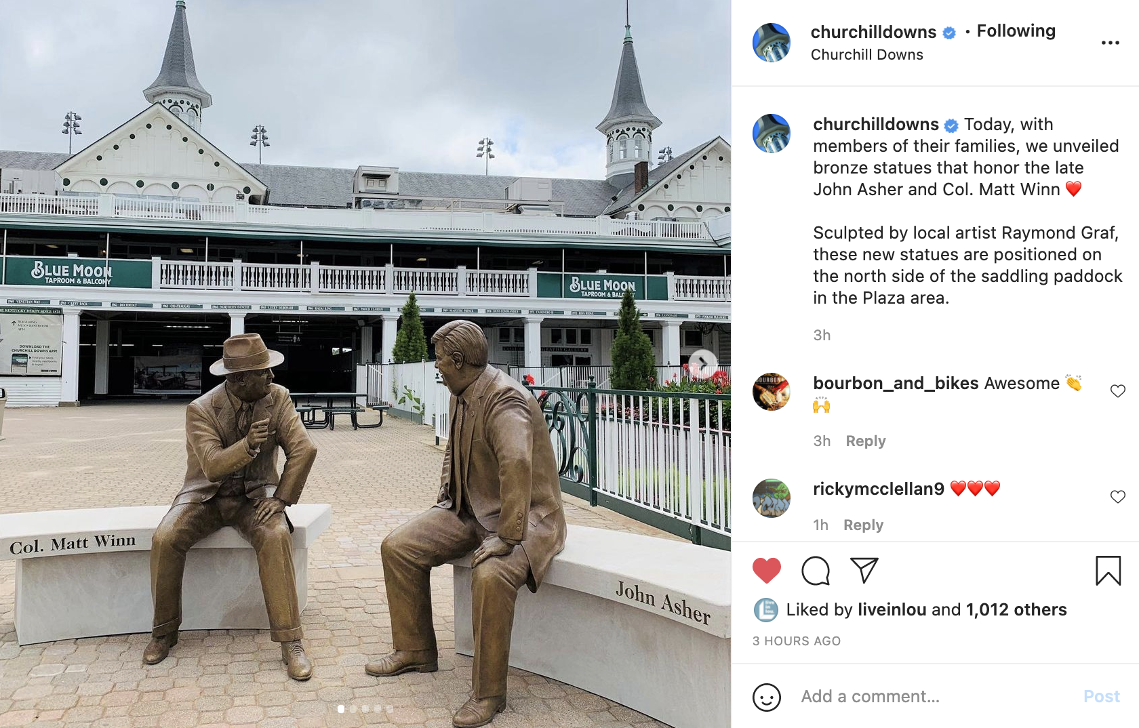Open emoji picker smiley icon
The image size is (1139, 728).
(767, 697)
